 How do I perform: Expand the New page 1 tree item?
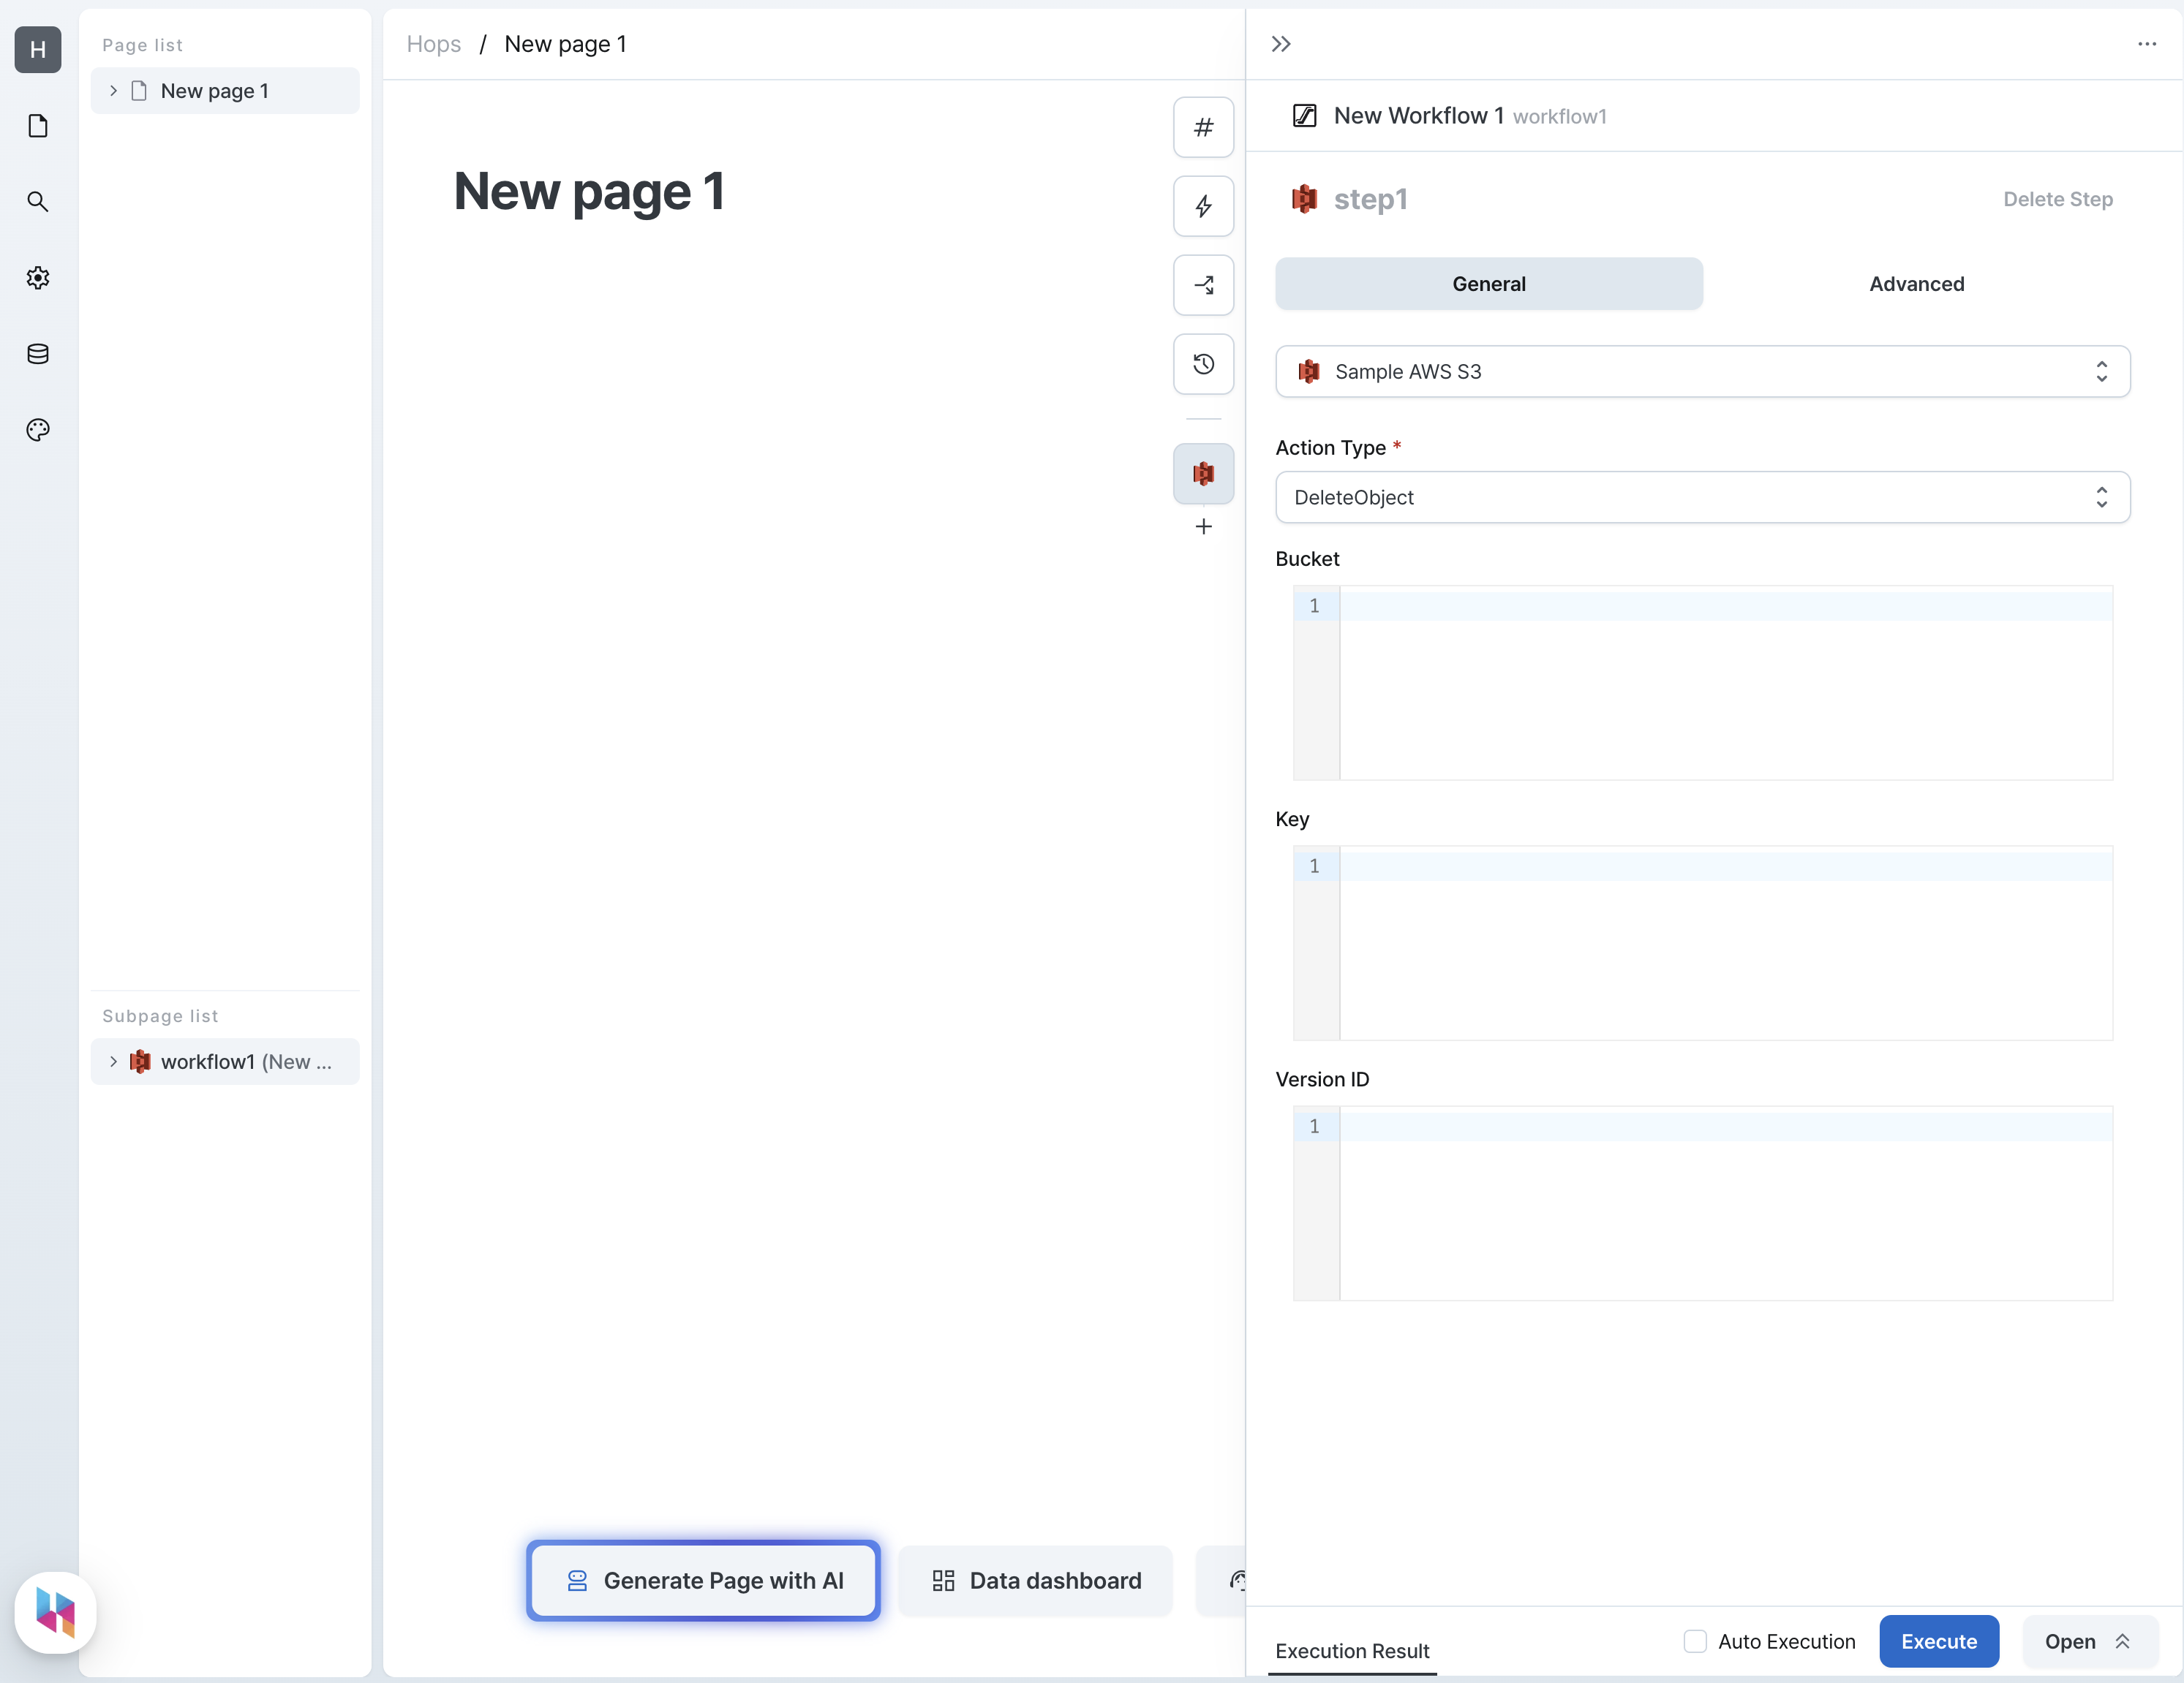coord(111,90)
